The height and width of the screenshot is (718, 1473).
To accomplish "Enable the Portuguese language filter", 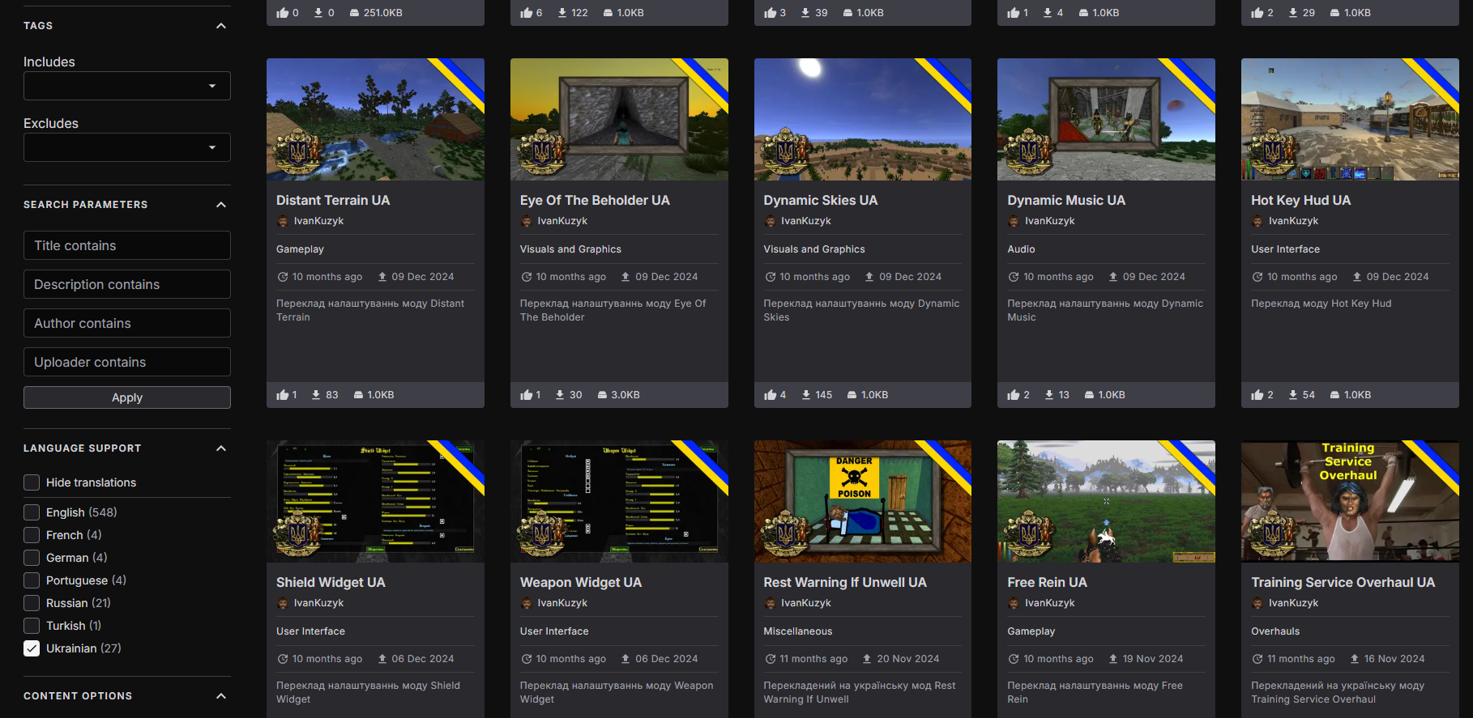I will point(32,580).
